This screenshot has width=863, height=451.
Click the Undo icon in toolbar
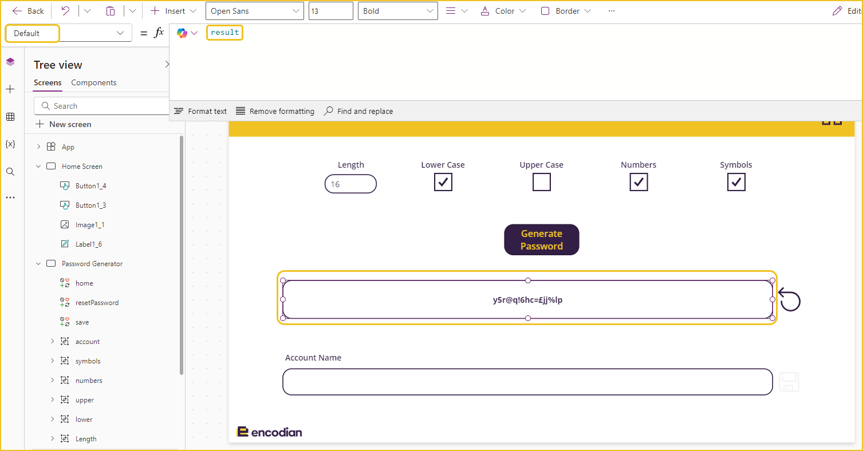click(x=65, y=11)
